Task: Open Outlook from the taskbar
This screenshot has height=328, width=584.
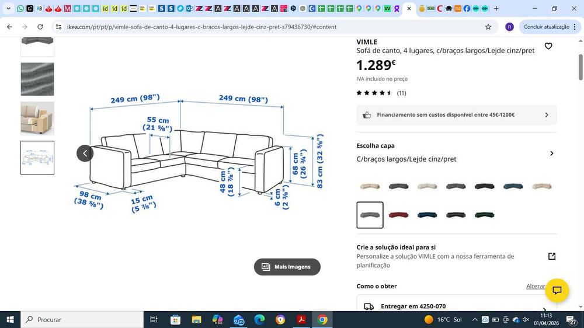Action: coord(238,319)
